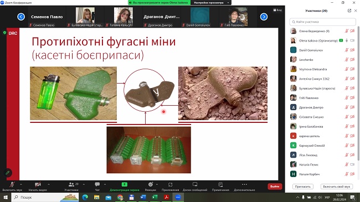The image size is (360, 202).
Task: Open the Notes icon in toolbar
Action: [x=220, y=184]
